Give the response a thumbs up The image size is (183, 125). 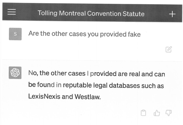157,113
